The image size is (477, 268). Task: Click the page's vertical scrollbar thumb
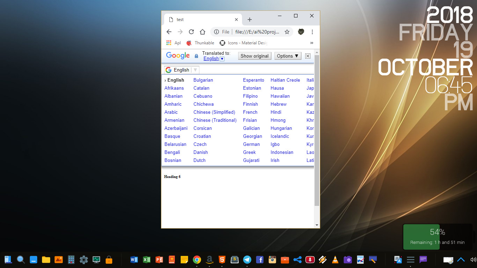[x=317, y=129]
